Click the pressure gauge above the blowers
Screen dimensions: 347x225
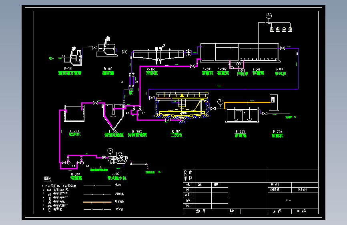click(269, 16)
